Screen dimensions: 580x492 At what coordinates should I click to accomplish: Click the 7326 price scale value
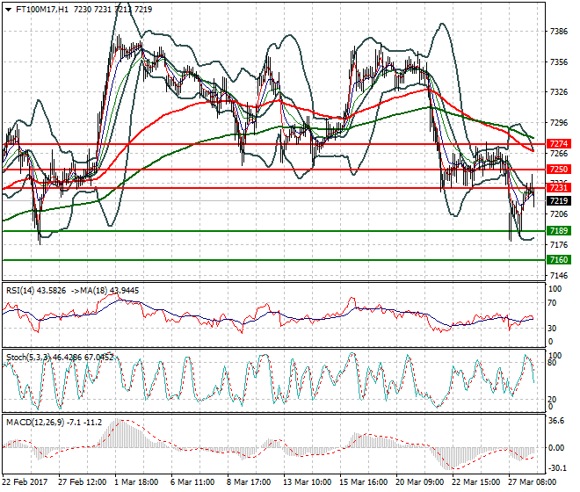(559, 91)
